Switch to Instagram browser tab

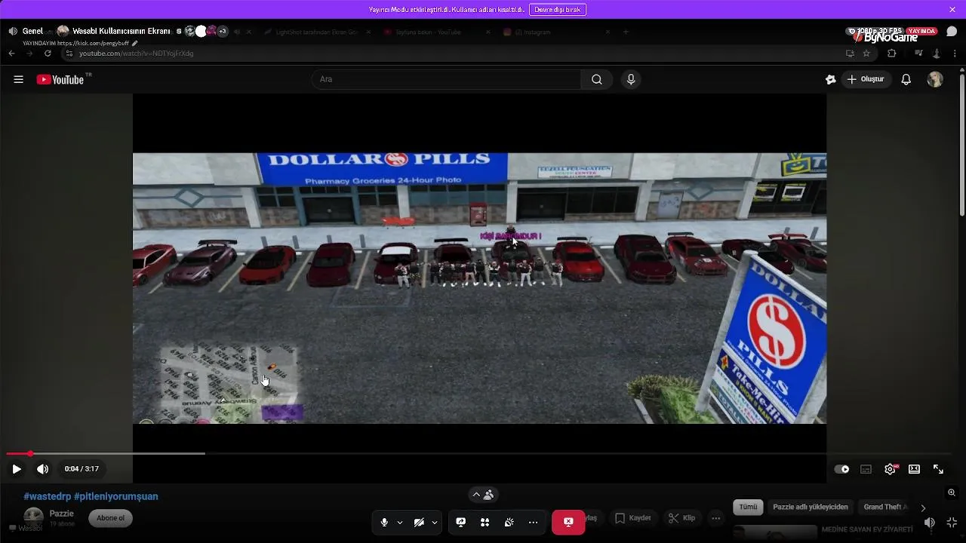pos(555,32)
